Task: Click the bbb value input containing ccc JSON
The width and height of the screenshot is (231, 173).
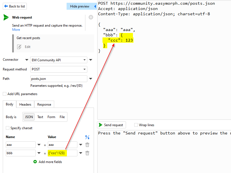Action: pos(62,153)
